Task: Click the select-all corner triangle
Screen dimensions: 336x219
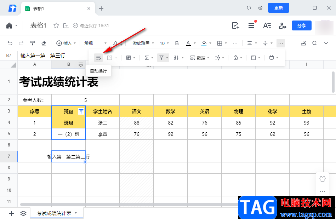Action: tap(13, 65)
